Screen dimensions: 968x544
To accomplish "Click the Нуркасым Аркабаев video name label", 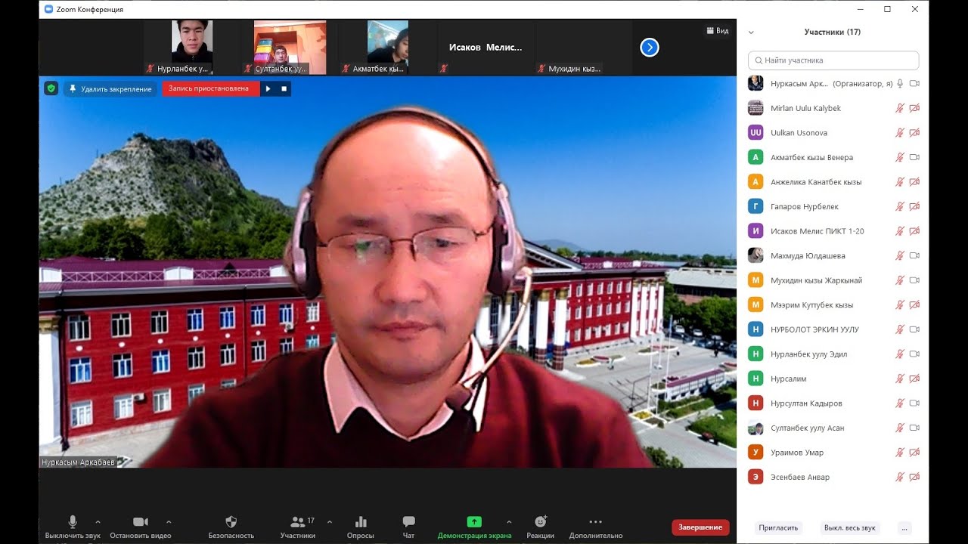I will 79,462.
